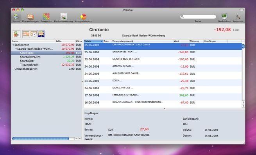The image size is (256, 155).
Task: Select the DANKE, IHR LIDL transaction
Action: [x=163, y=89]
